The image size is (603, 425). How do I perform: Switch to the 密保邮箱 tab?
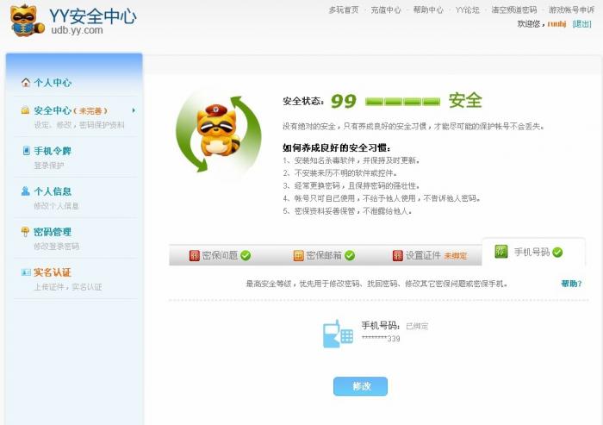point(324,255)
